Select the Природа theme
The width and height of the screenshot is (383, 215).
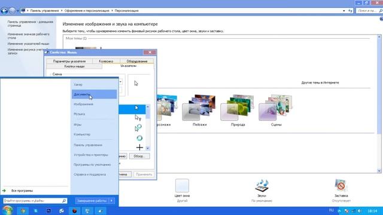[x=238, y=110]
